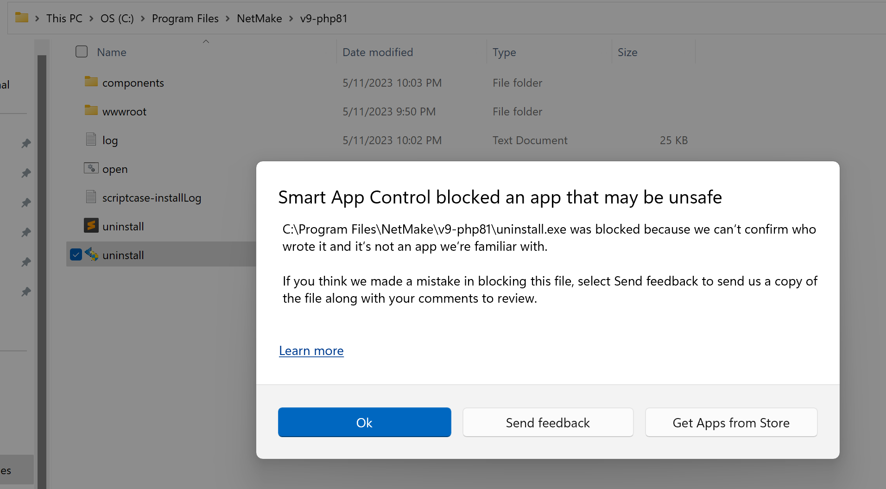This screenshot has width=886, height=489.
Task: Click the open shortcut file icon
Action: (x=91, y=168)
